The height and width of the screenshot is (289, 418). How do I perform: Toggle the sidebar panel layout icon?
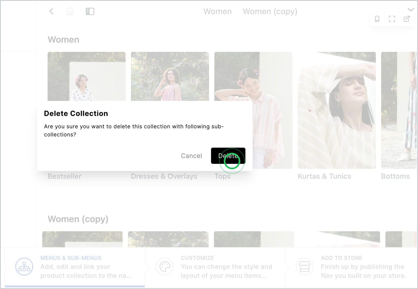tap(90, 11)
